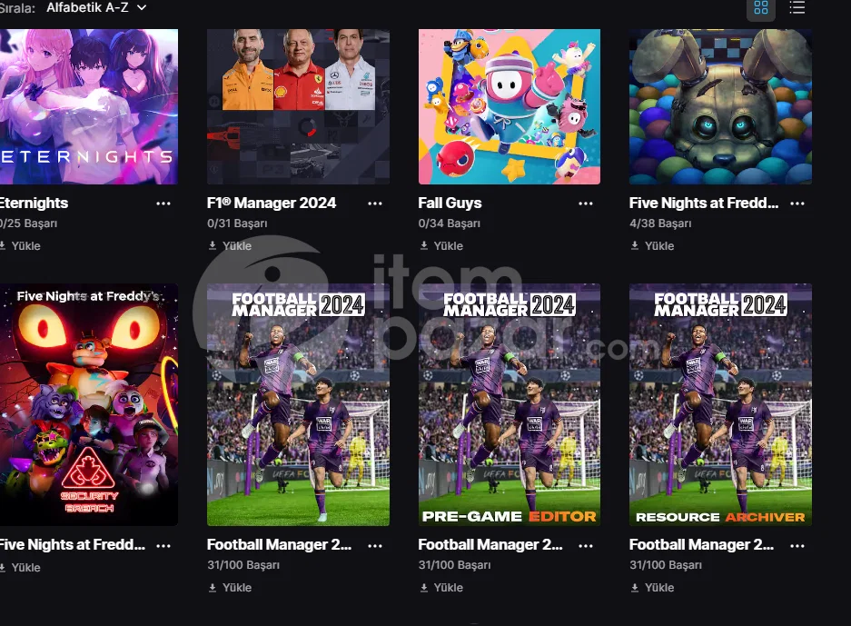The width and height of the screenshot is (851, 626).
Task: Install Fall Guys via Yükle
Action: (441, 246)
